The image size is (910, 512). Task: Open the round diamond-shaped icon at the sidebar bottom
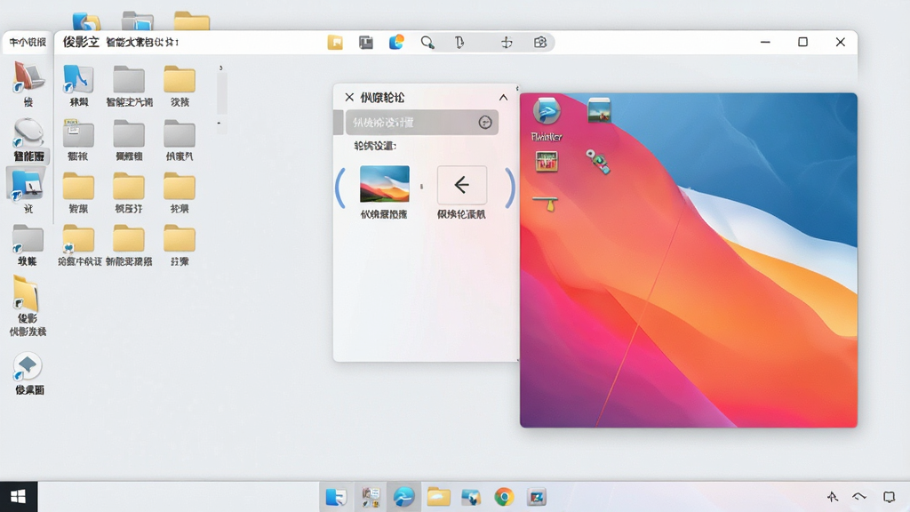28,366
